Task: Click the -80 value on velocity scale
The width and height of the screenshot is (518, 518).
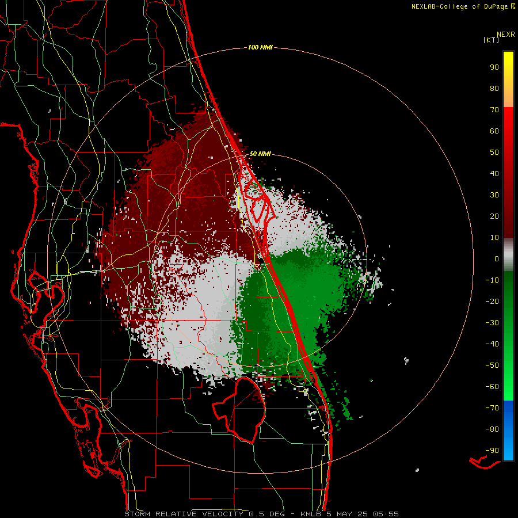Action: tap(492, 429)
